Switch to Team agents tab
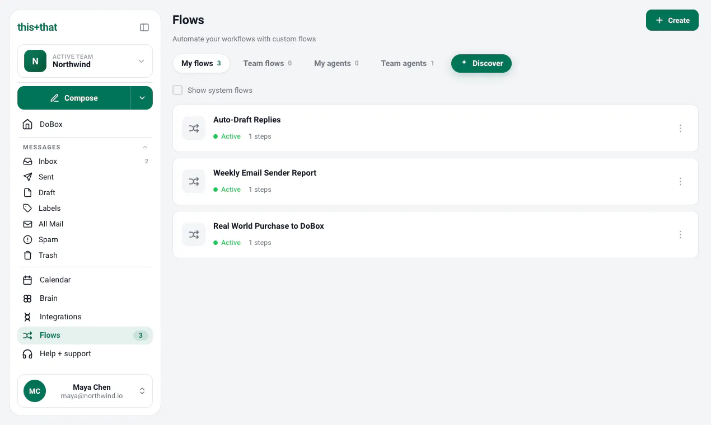Viewport: 711px width, 425px height. pos(407,63)
